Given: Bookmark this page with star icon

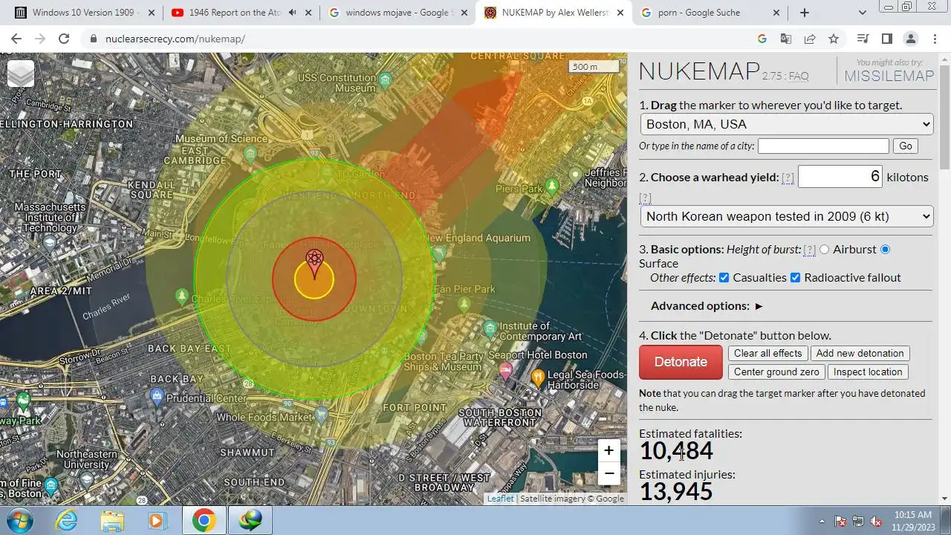Looking at the screenshot, I should [834, 39].
